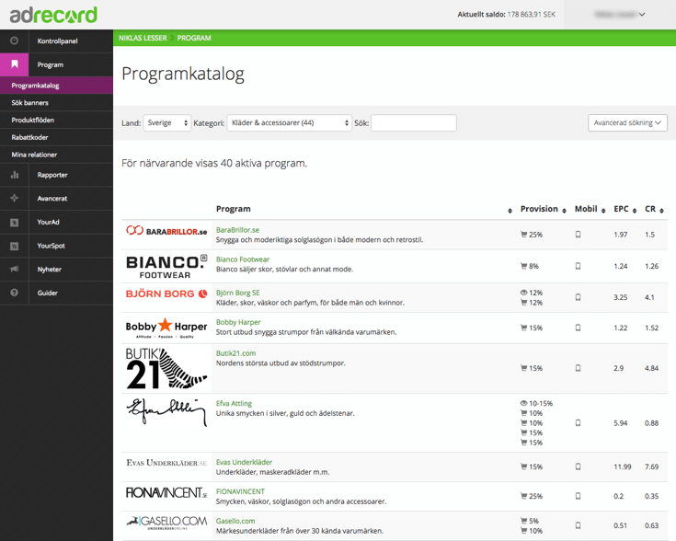
Task: Click the YourSpot sidebar icon
Action: [x=14, y=246]
